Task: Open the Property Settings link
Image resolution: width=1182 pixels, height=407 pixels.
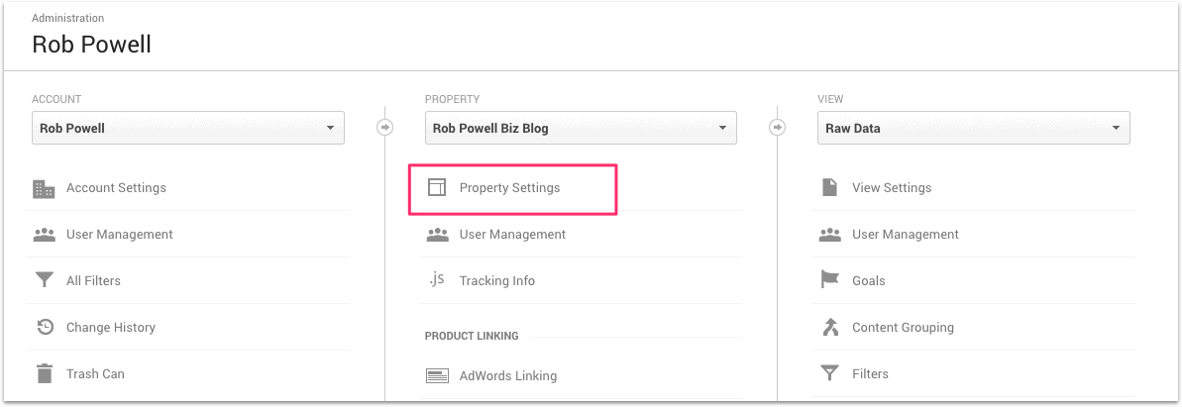Action: click(509, 188)
